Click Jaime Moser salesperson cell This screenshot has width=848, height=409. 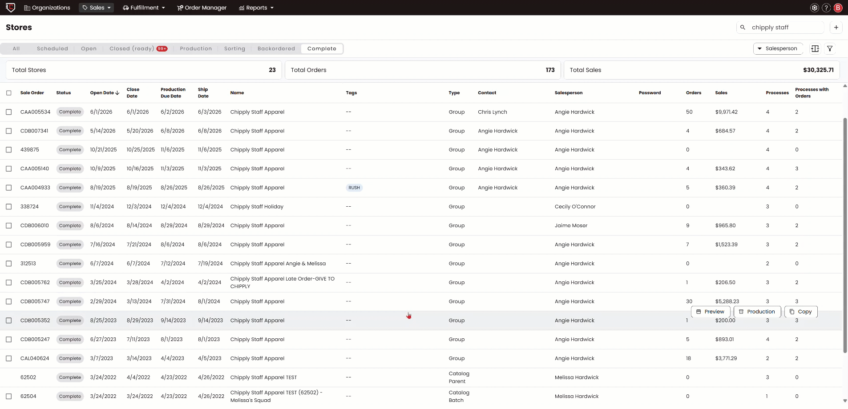tap(571, 225)
